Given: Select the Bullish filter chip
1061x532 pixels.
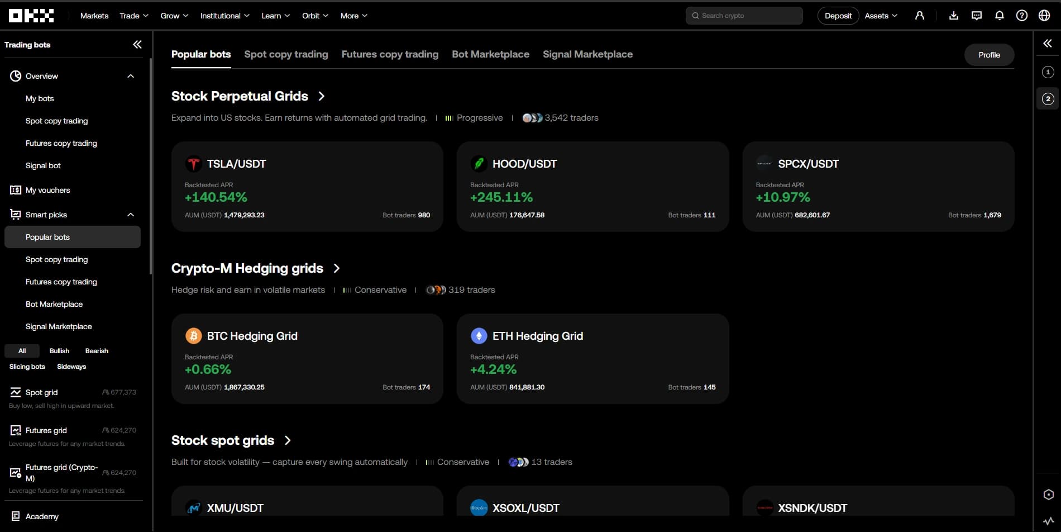Looking at the screenshot, I should pyautogui.click(x=59, y=351).
